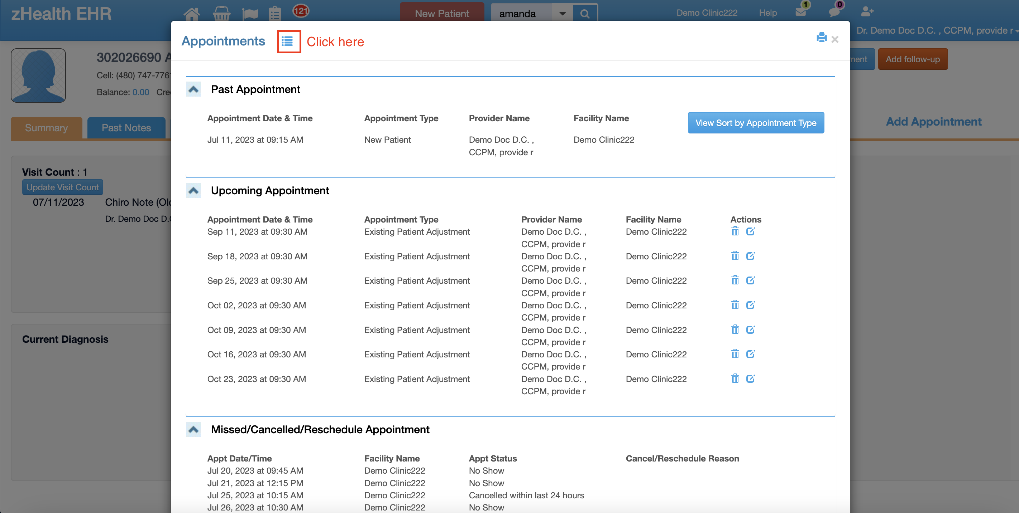Click the appointments list view icon
The width and height of the screenshot is (1019, 513).
(x=288, y=41)
